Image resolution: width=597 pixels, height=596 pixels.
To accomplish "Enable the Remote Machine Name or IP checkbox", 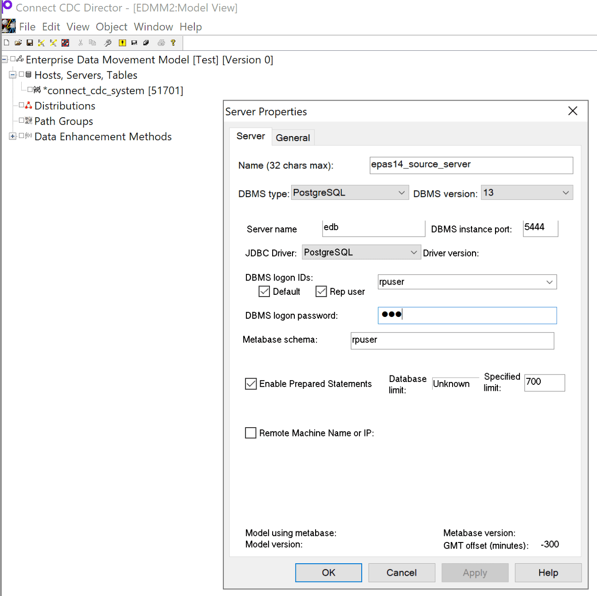I will click(x=251, y=433).
